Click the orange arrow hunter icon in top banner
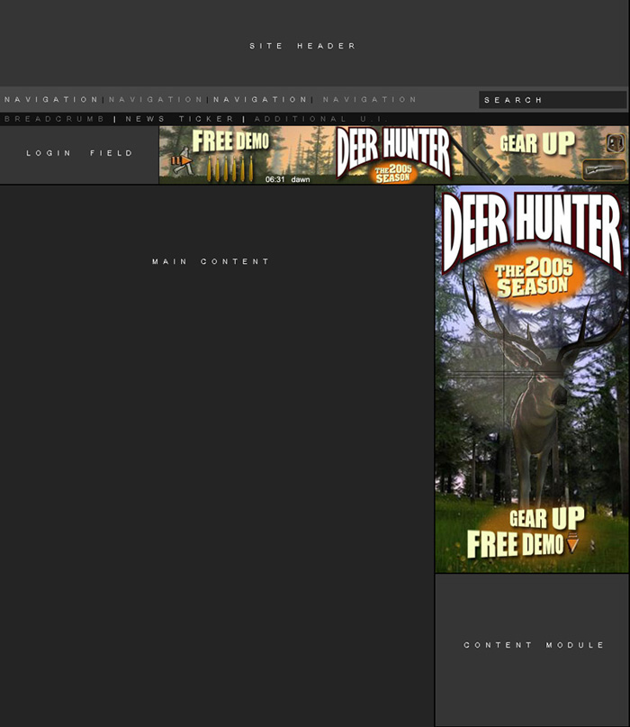Screen dimensions: 630x727 [182, 161]
